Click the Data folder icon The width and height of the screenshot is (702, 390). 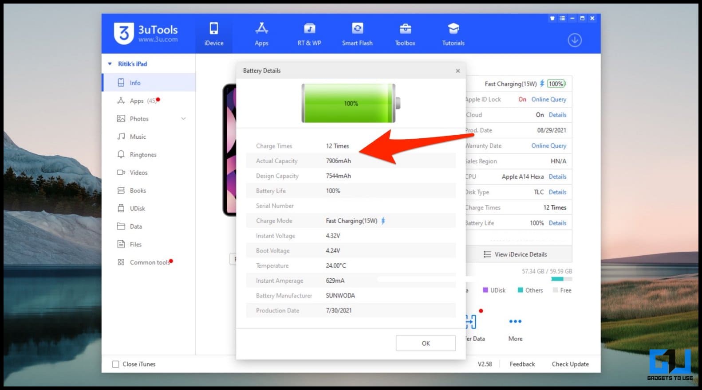[x=121, y=226]
